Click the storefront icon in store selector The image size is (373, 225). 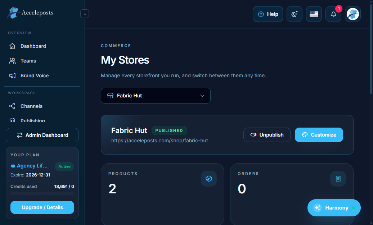(x=111, y=96)
